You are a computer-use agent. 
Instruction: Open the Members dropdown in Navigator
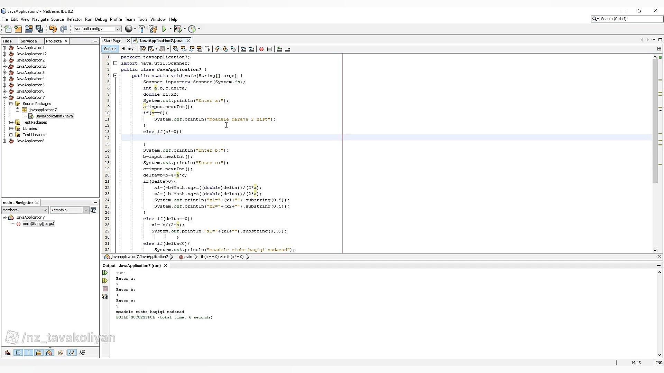click(25, 210)
